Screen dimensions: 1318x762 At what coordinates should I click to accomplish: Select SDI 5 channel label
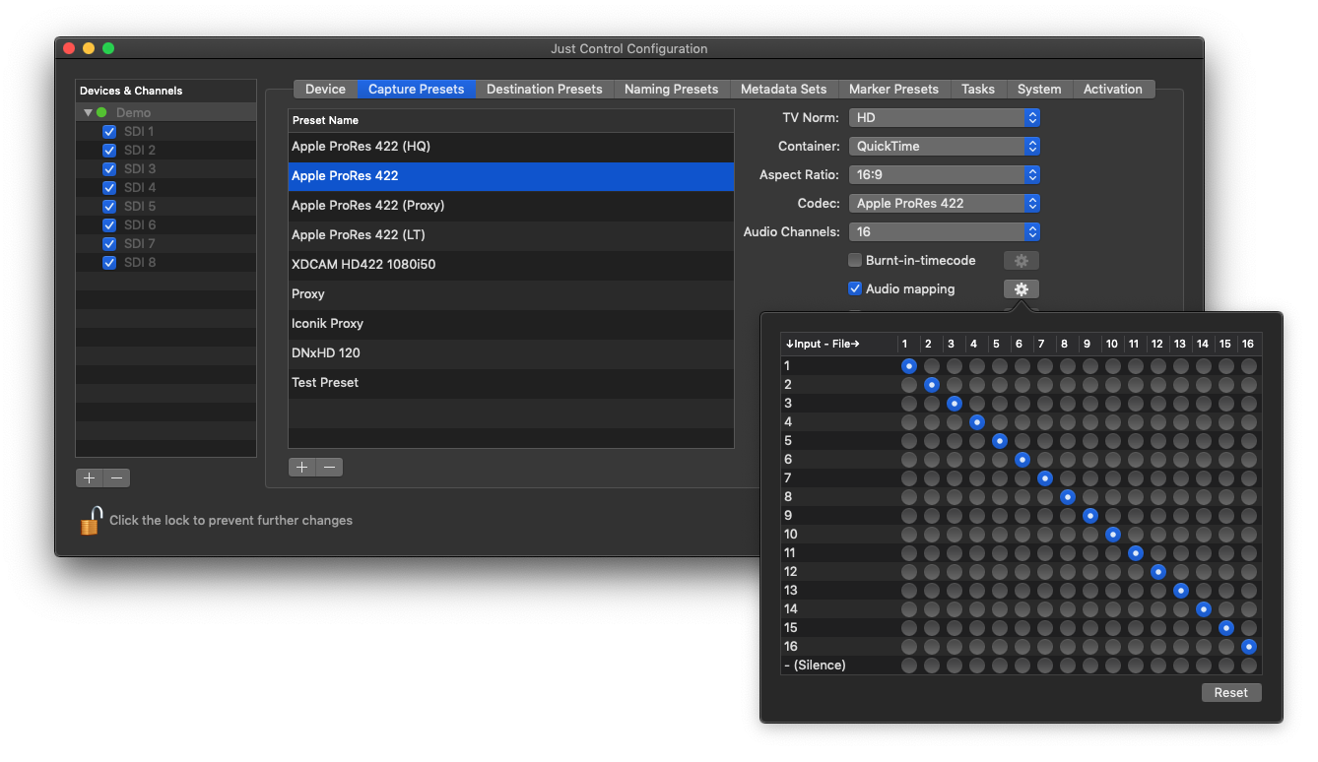click(x=140, y=207)
